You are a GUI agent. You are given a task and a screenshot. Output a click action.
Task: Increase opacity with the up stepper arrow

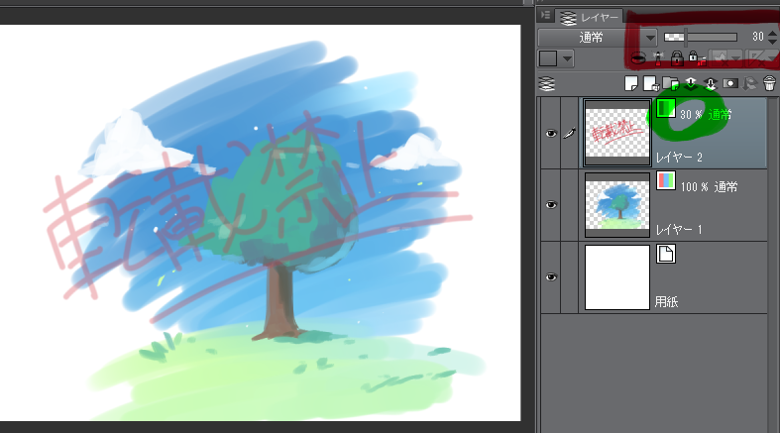(772, 34)
